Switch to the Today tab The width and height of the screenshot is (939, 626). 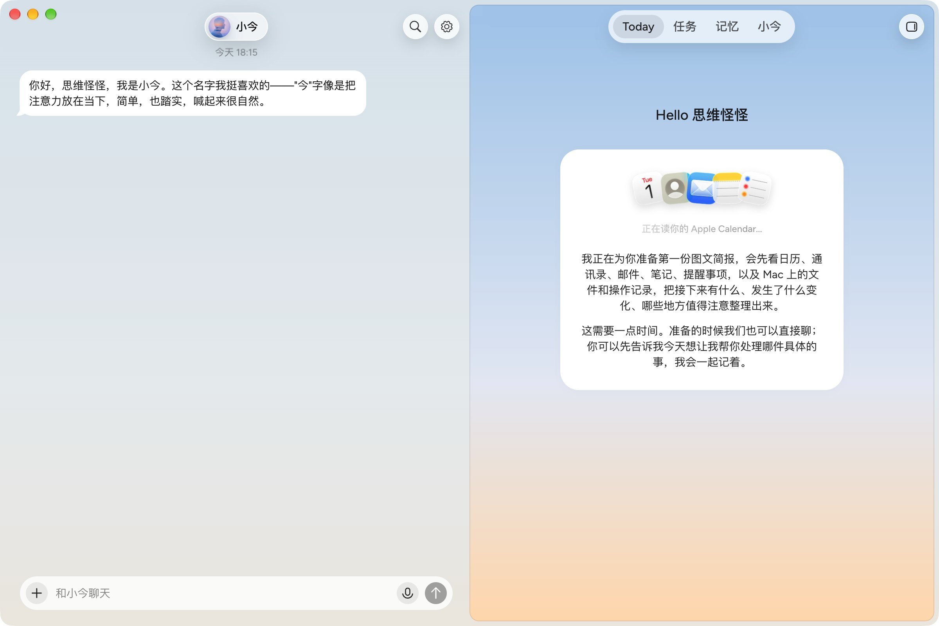coord(638,27)
